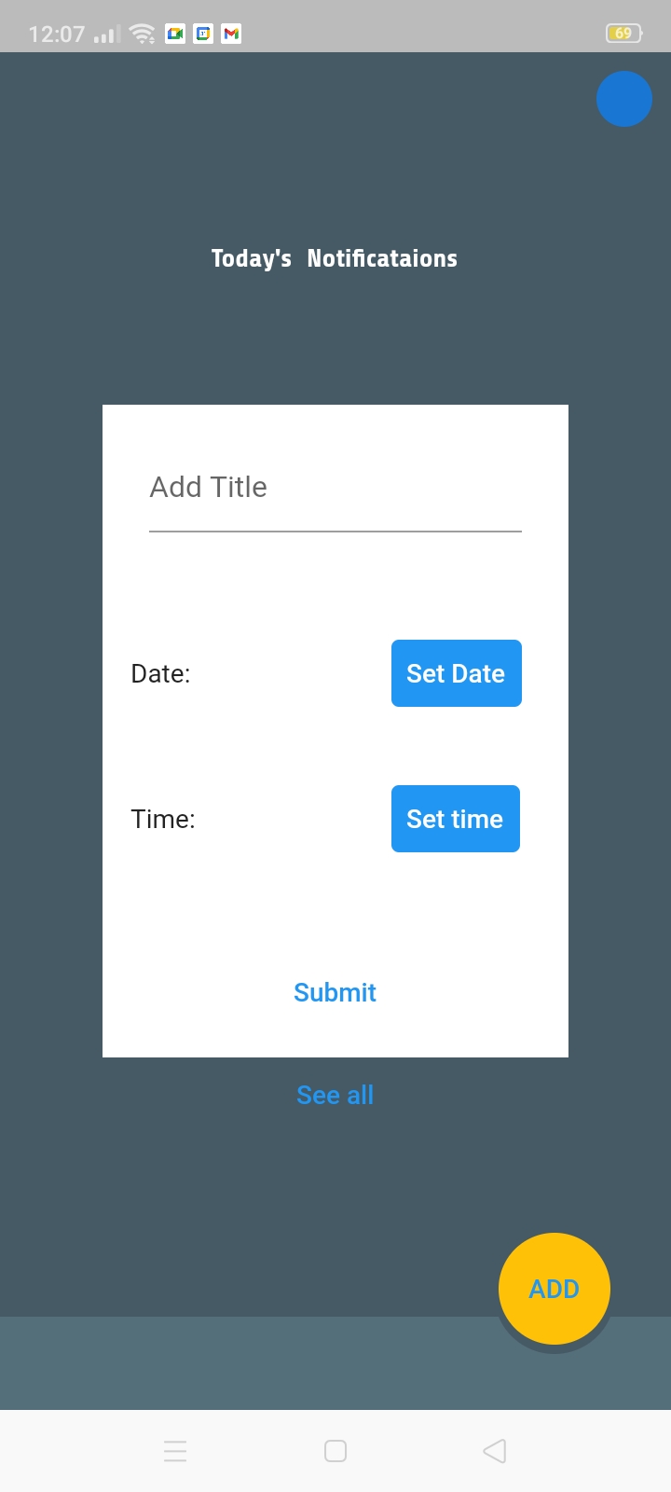Tap the home navigation icon

click(x=335, y=1450)
